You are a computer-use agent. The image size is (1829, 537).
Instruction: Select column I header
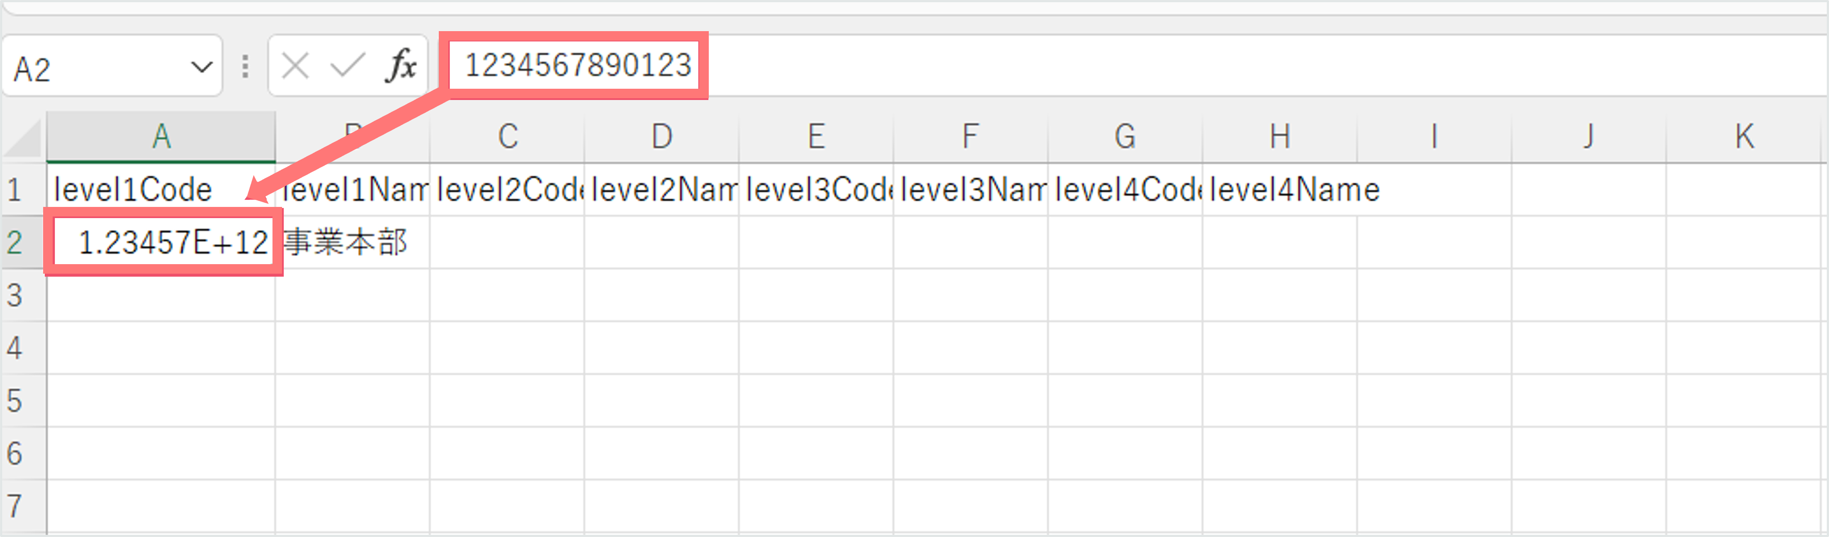1434,136
